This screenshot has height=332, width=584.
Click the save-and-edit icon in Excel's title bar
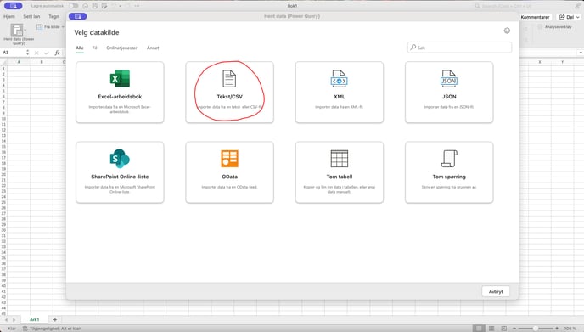click(x=104, y=6)
